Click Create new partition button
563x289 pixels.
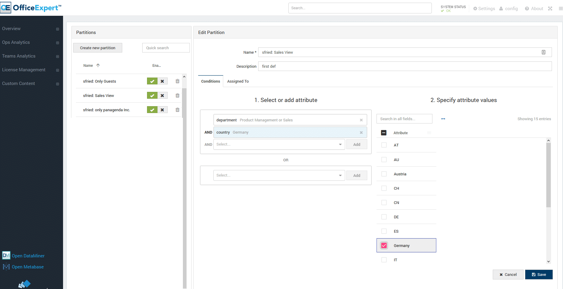point(98,48)
